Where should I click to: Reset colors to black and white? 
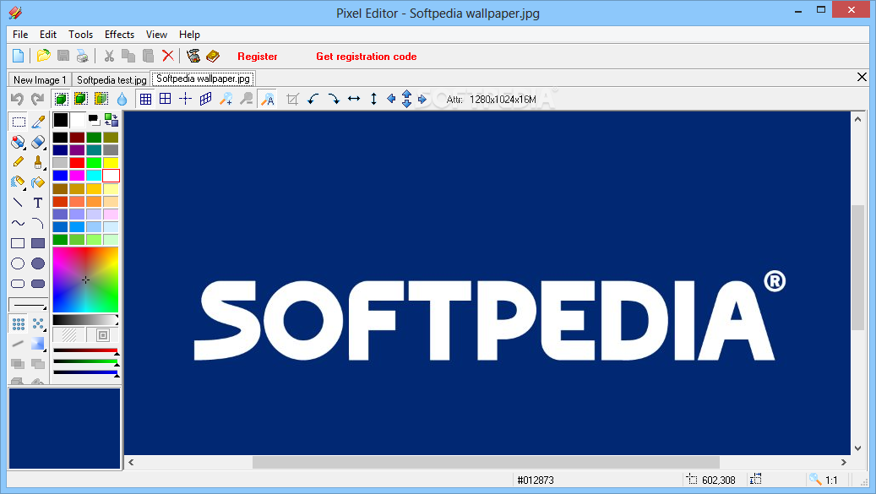(x=94, y=120)
